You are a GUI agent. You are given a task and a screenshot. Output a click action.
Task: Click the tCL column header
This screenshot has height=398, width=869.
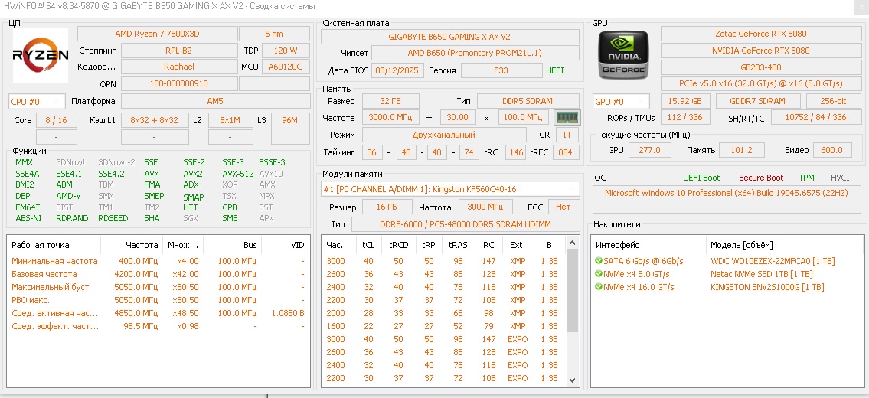tap(368, 245)
